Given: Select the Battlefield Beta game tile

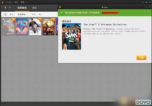Looking at the screenshot, I should (x=9, y=27).
